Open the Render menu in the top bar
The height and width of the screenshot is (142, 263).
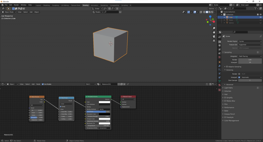pos(16,5)
